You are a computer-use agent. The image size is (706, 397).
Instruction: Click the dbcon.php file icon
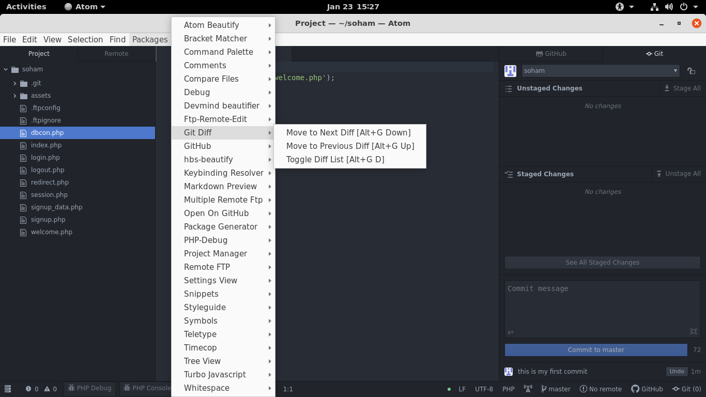tap(23, 133)
